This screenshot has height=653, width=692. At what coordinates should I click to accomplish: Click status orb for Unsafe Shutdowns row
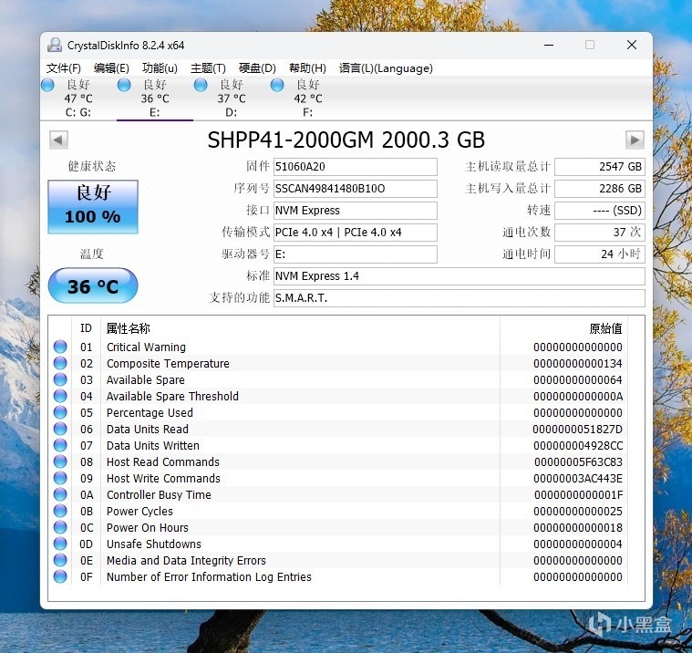tap(60, 544)
